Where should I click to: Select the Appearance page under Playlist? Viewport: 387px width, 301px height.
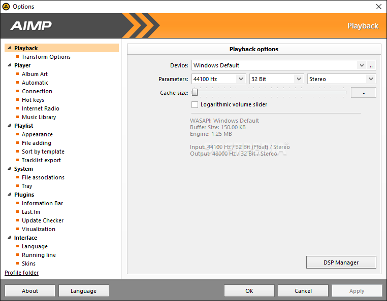click(37, 134)
